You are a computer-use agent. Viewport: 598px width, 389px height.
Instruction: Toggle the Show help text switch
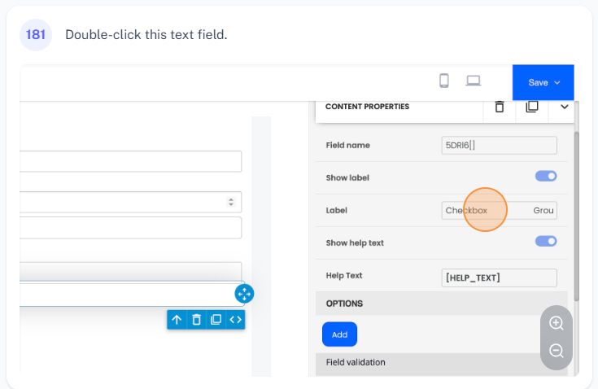(x=546, y=241)
